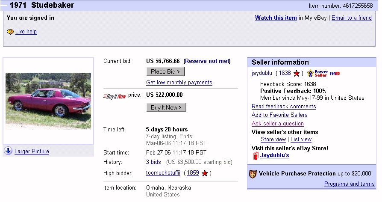Open Get low monthly payments link
This screenshot has height=202, width=382.
click(179, 82)
